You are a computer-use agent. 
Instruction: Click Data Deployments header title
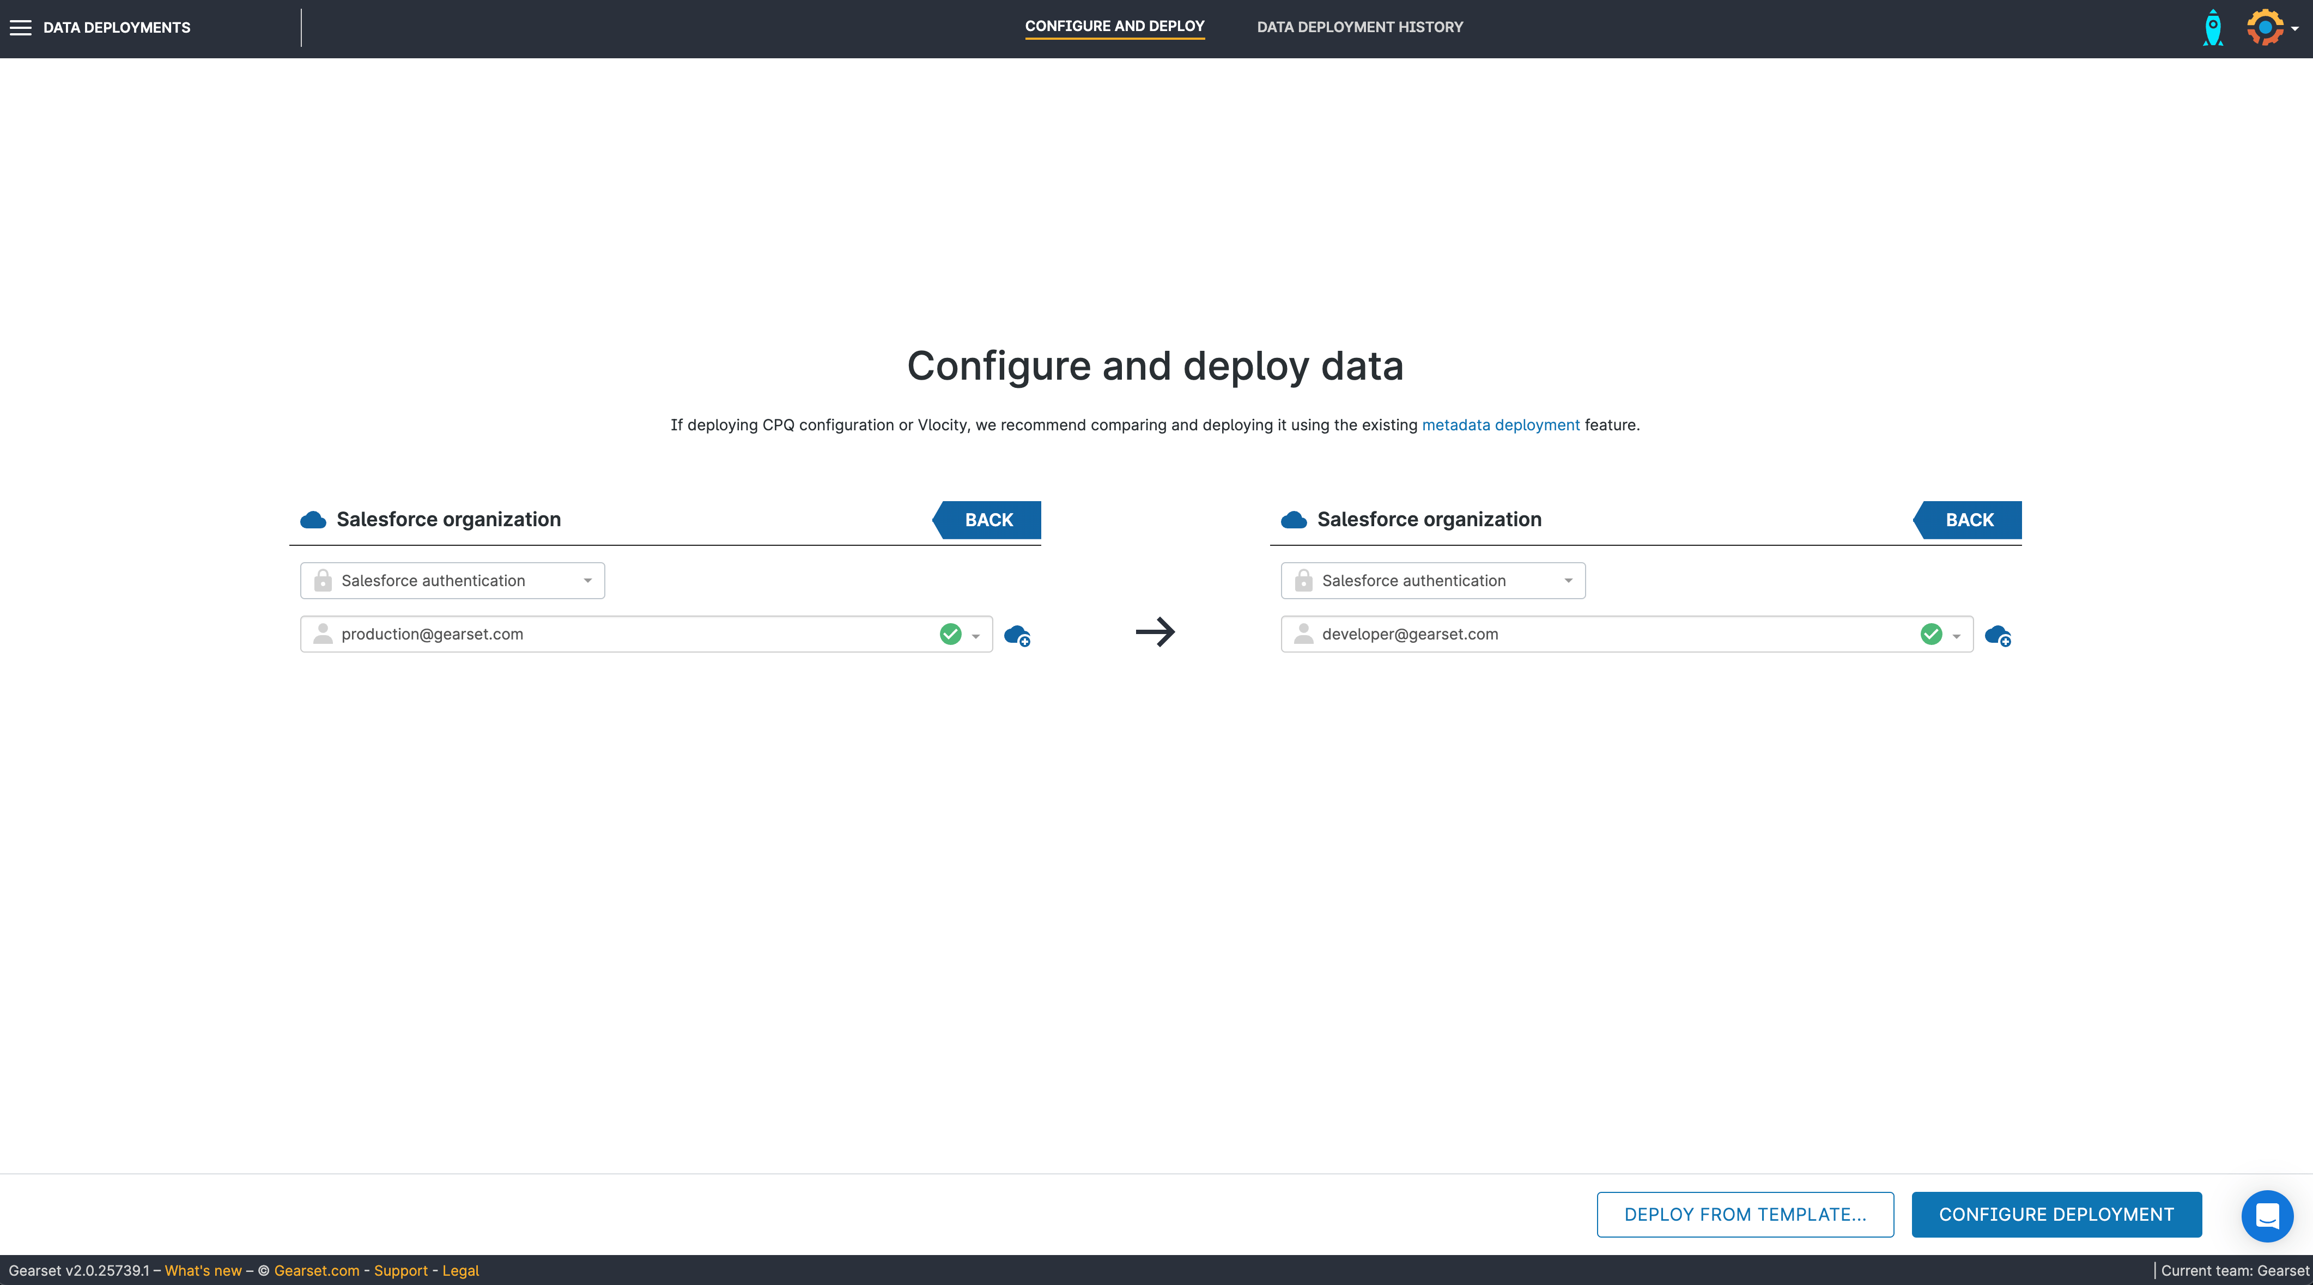click(117, 28)
